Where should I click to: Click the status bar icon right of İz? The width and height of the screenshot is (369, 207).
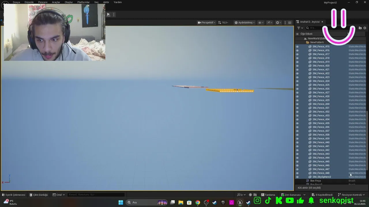[250, 195]
